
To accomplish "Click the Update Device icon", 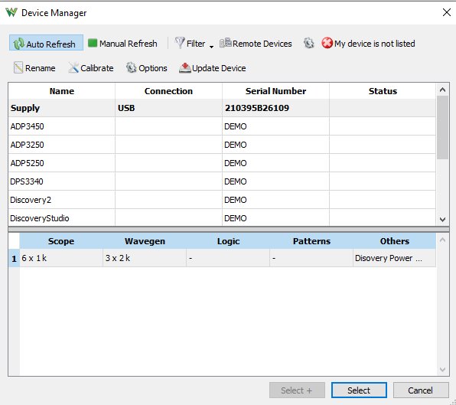I will click(184, 68).
